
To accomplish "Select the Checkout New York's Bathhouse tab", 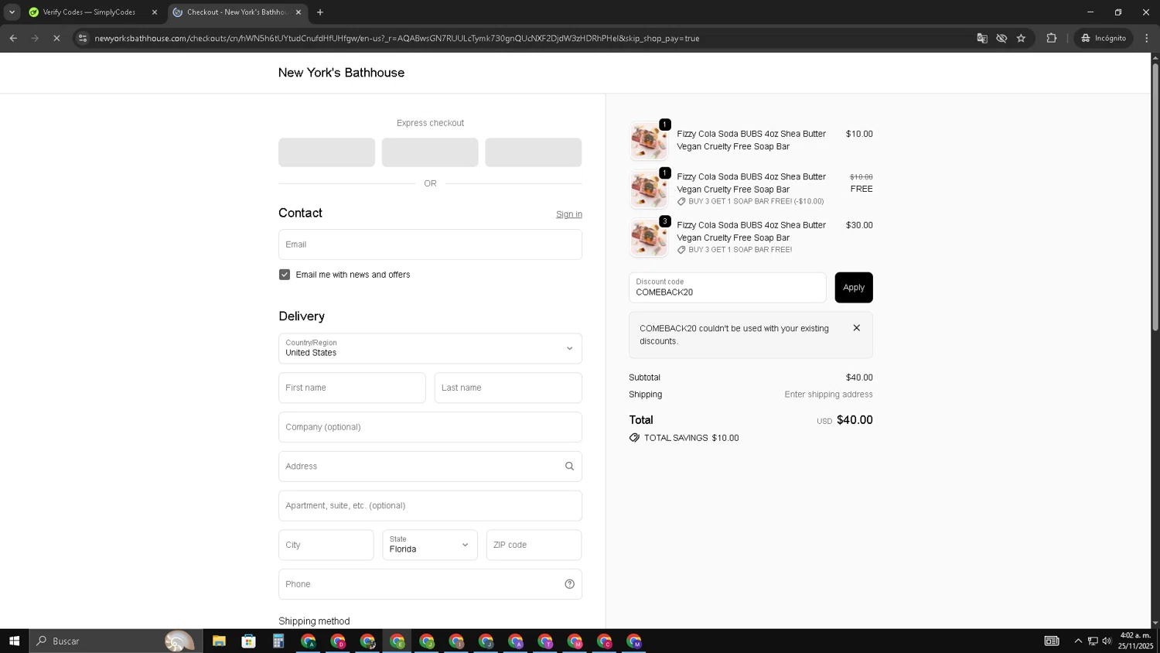I will coord(237,12).
